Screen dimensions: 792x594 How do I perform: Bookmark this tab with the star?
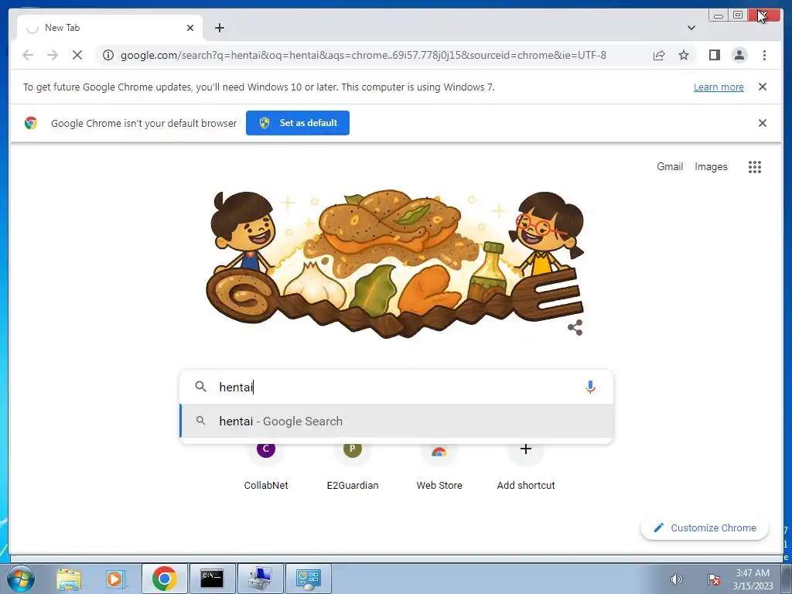(684, 55)
